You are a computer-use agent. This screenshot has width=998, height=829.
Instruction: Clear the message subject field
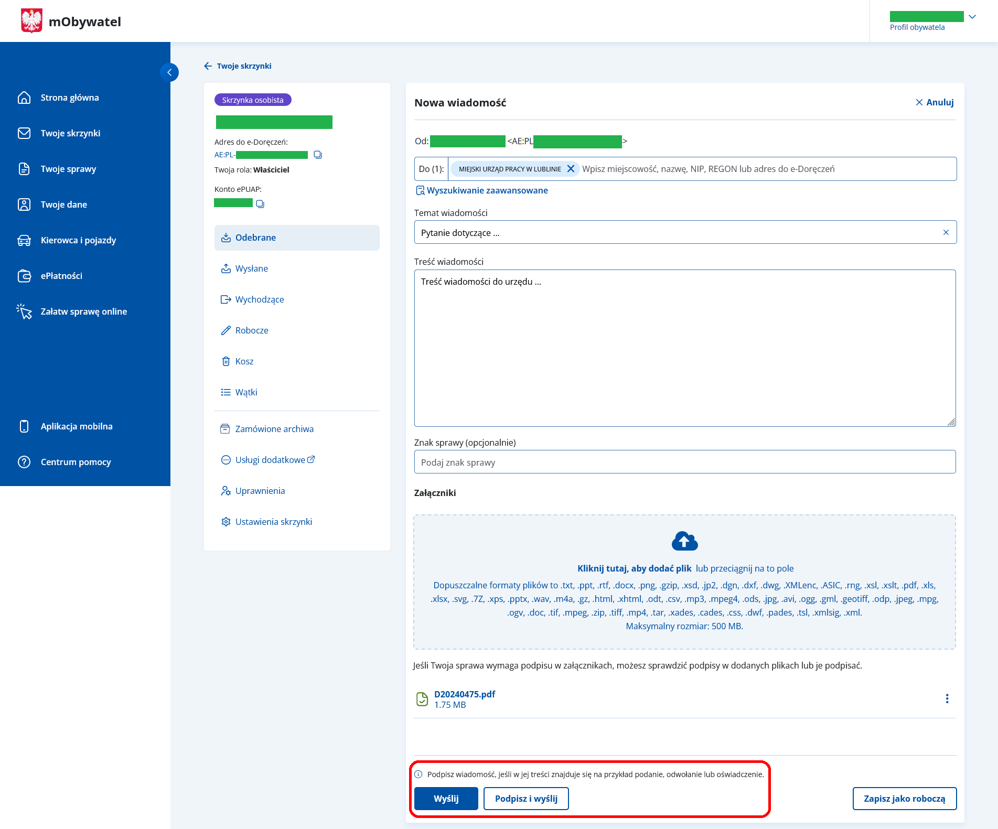pyautogui.click(x=946, y=232)
